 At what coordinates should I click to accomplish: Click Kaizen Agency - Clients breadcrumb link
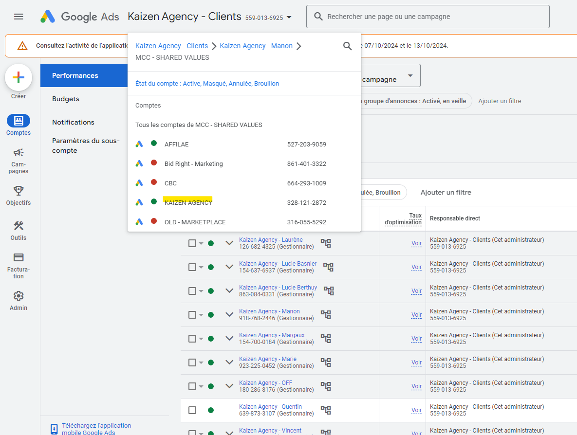(171, 46)
